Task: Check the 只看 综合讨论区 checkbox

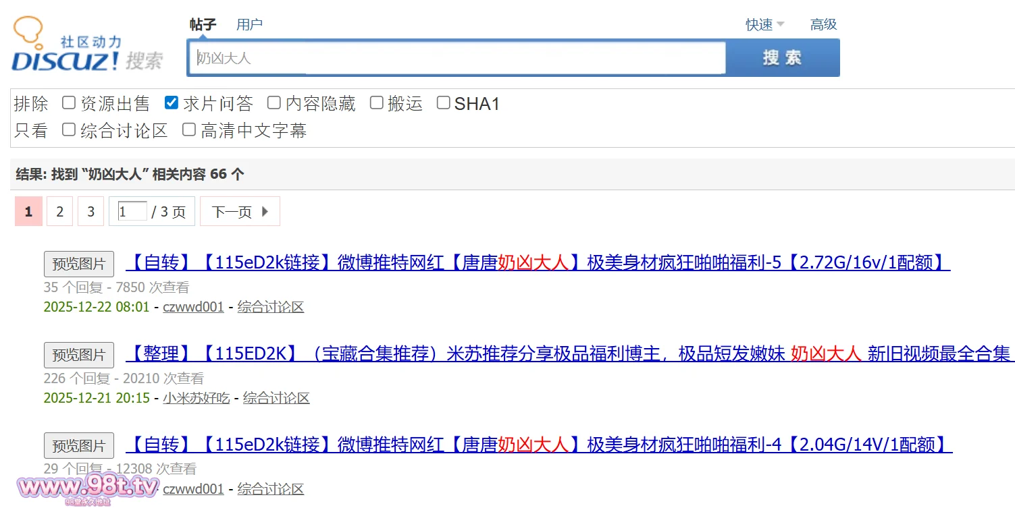Action: [x=69, y=130]
